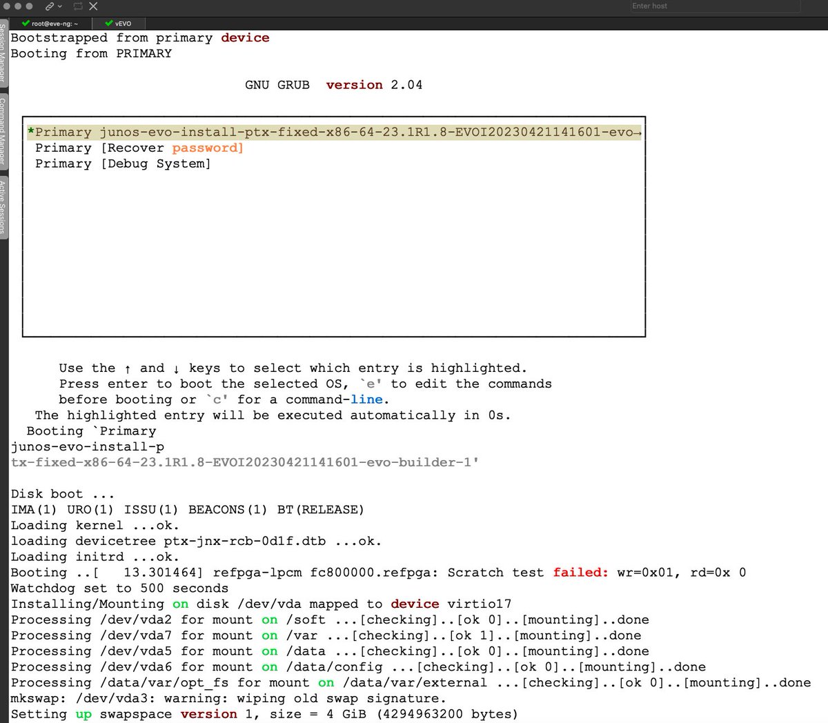The height and width of the screenshot is (723, 828).
Task: Click the green check icon on root@eve-ng tab
Action: pos(26,23)
